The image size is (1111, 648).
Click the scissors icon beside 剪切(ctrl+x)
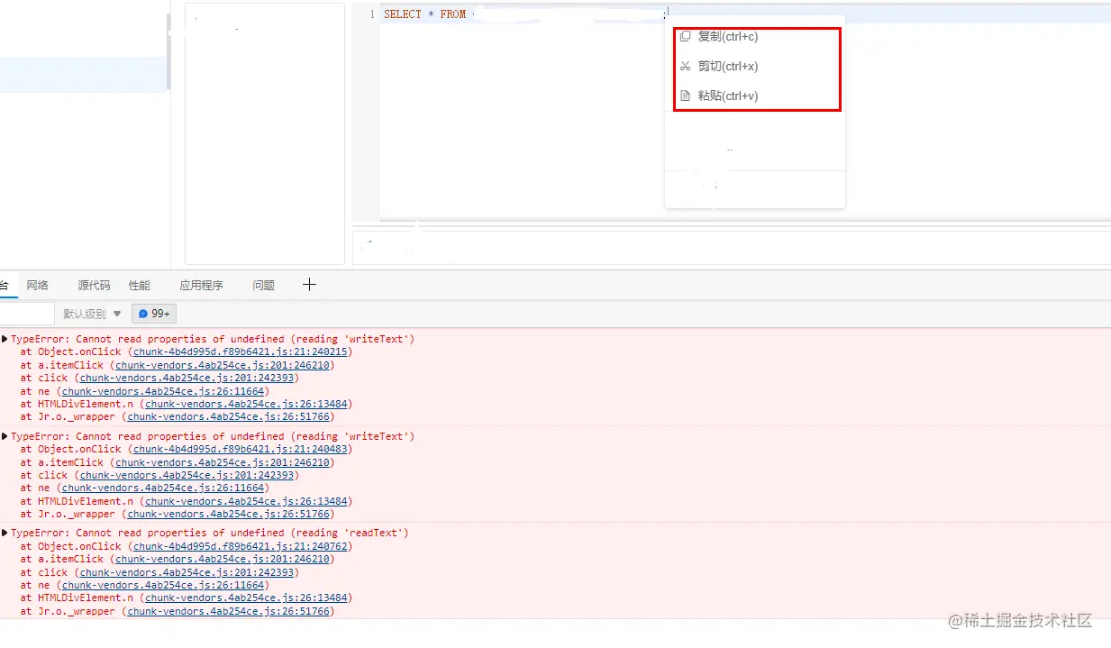[685, 66]
